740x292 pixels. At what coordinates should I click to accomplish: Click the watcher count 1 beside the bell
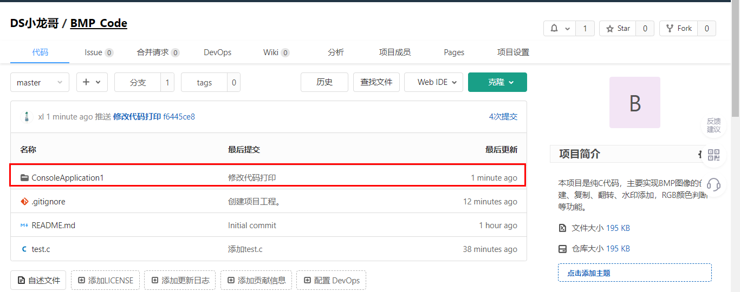[x=585, y=29]
